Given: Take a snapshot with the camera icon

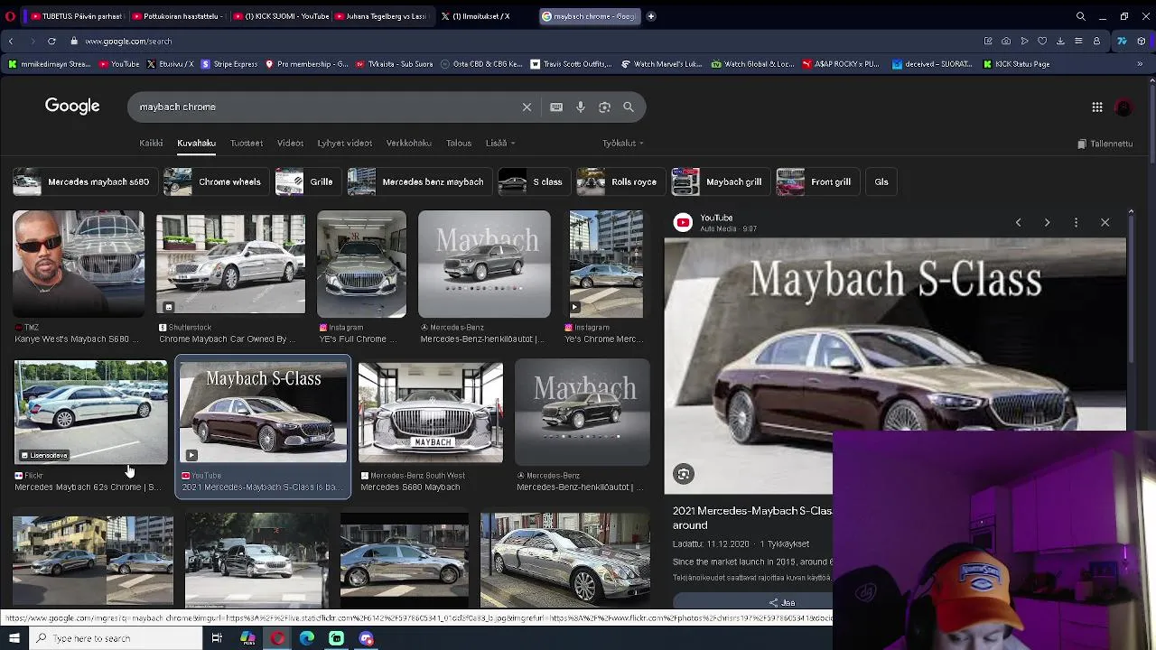Looking at the screenshot, I should (x=1006, y=41).
